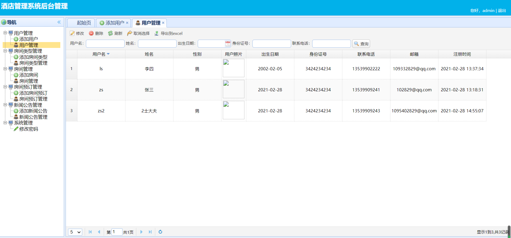Open 添加用户 in navigation tree

point(28,39)
